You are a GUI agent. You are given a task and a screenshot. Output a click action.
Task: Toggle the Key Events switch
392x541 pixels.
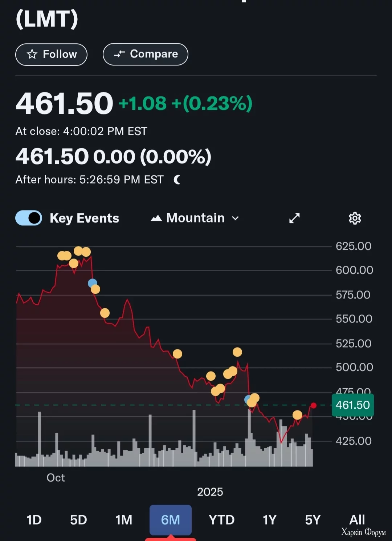[29, 218]
